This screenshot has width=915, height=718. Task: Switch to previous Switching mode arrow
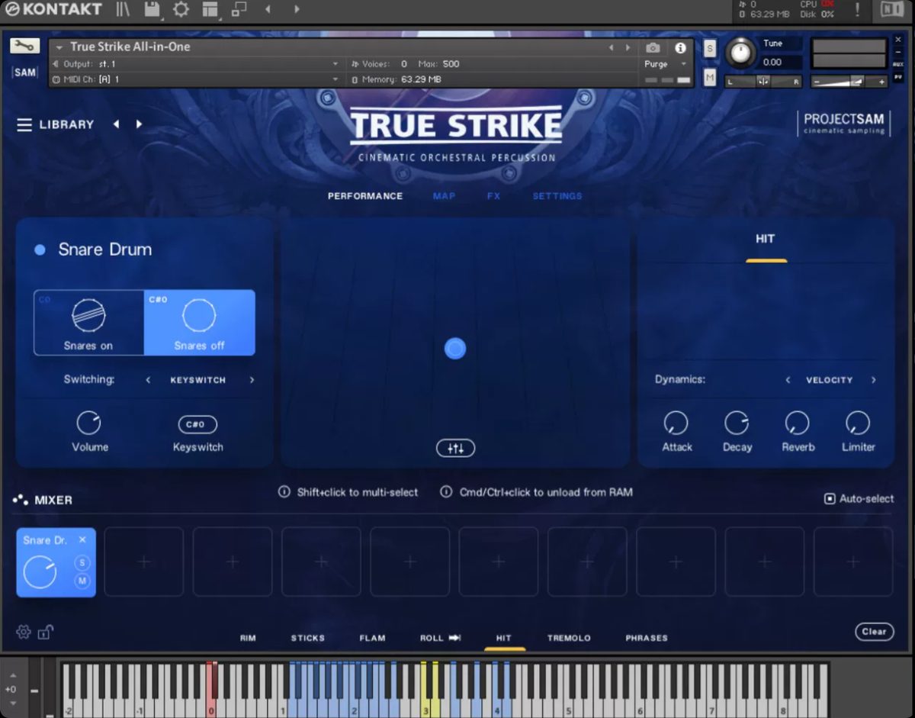pos(148,380)
